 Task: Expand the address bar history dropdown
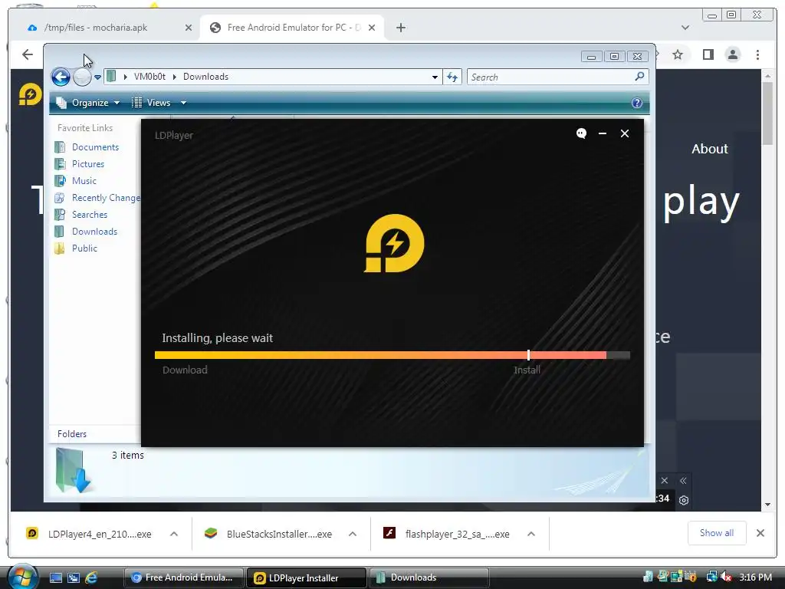pos(435,77)
